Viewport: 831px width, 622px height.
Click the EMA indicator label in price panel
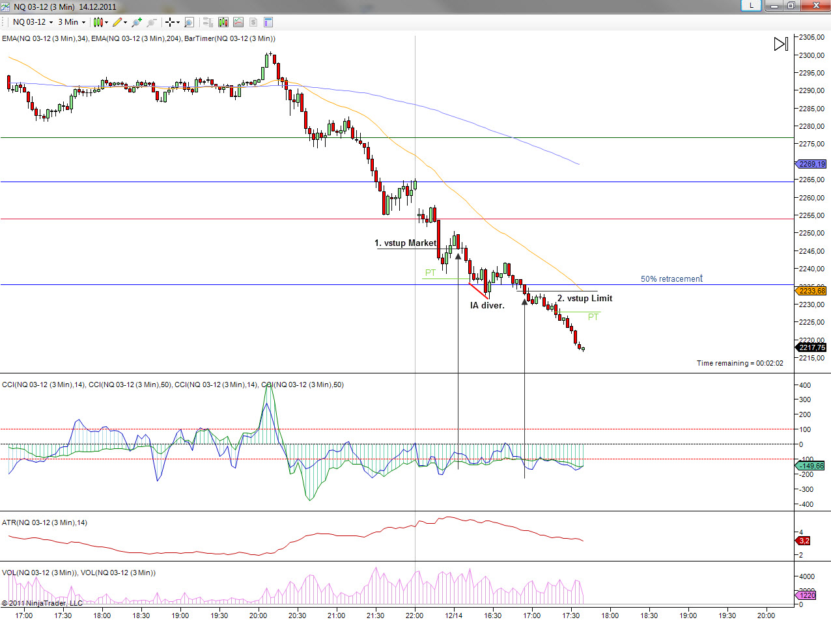pyautogui.click(x=139, y=38)
